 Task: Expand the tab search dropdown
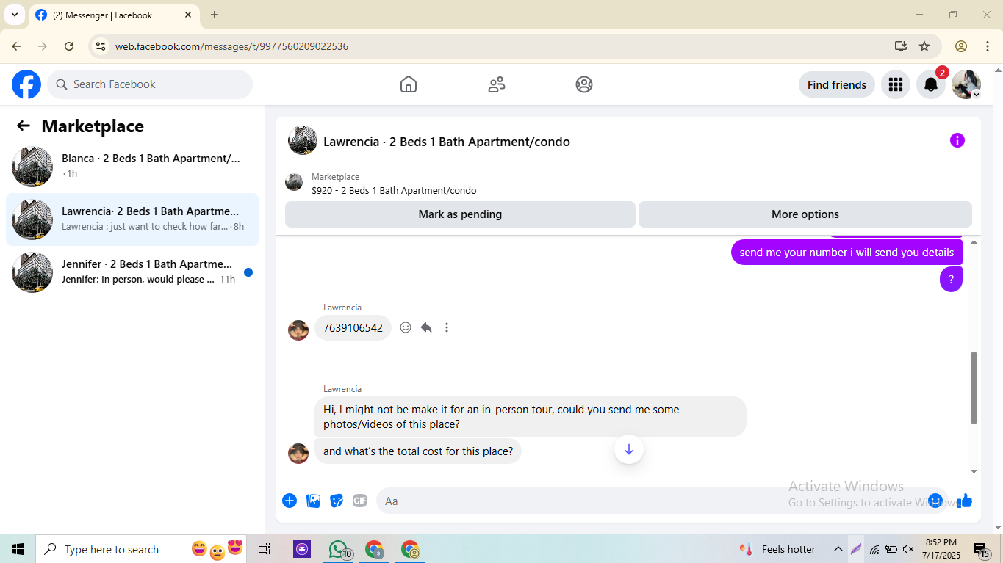pyautogui.click(x=15, y=15)
